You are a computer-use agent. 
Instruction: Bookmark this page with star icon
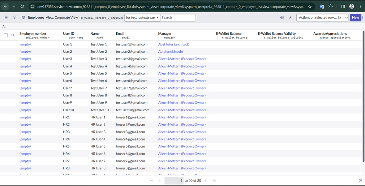[310, 7]
